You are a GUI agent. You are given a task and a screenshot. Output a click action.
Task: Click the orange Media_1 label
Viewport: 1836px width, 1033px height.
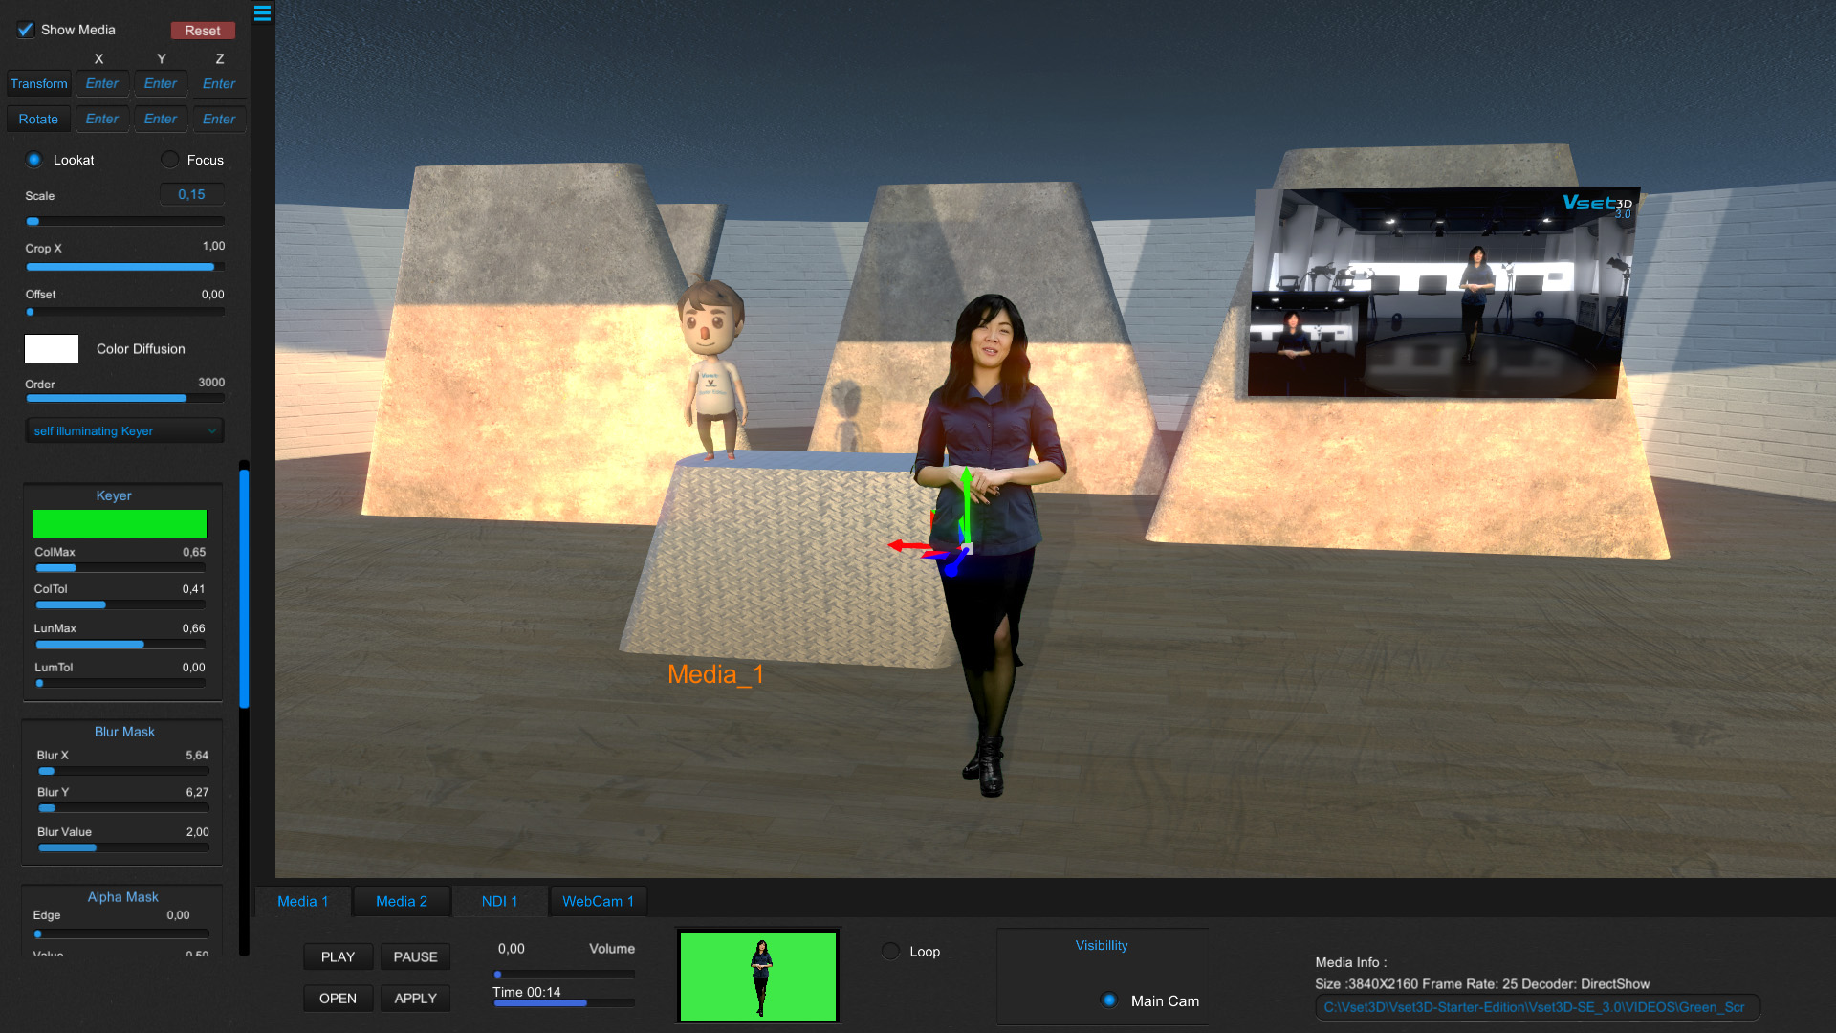(716, 674)
